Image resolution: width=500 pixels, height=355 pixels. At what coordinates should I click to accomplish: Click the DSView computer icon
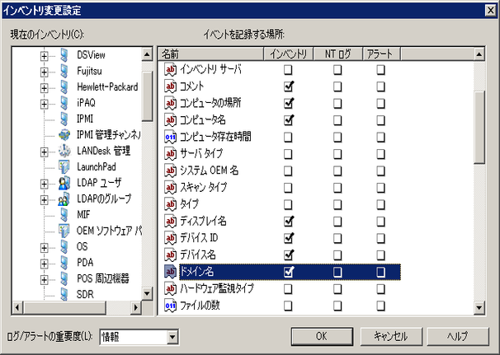point(64,55)
